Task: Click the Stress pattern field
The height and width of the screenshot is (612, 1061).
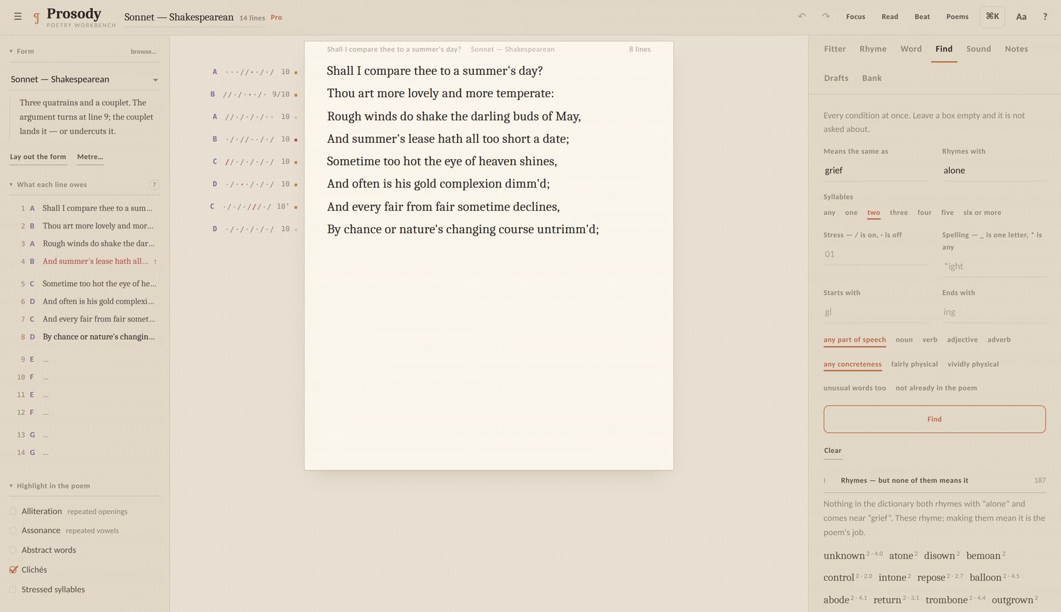Action: (x=875, y=254)
